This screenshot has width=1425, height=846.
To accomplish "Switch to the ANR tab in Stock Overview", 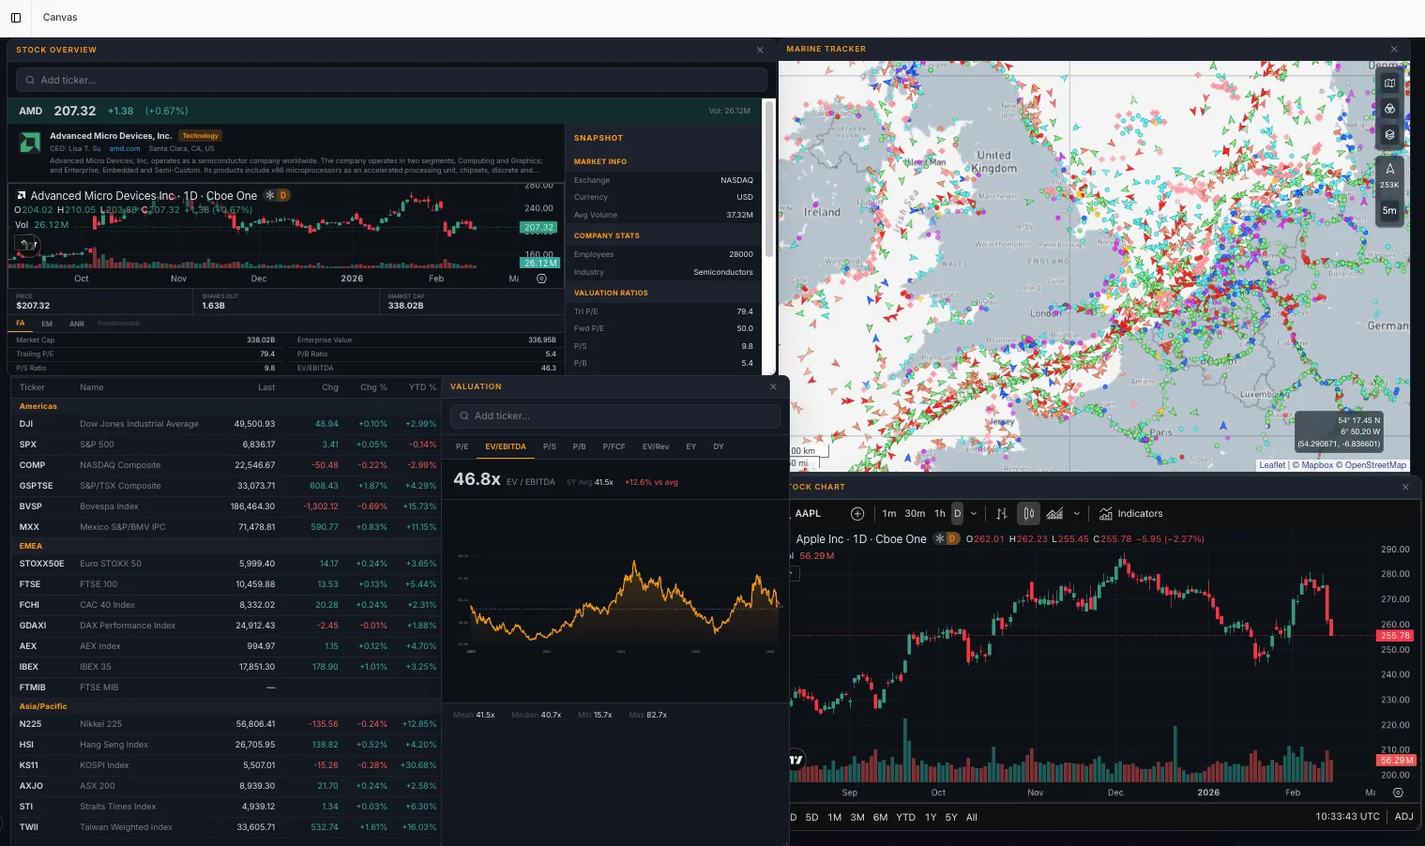I will pos(76,323).
